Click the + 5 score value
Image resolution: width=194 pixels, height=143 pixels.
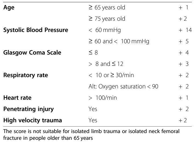tap(184, 41)
